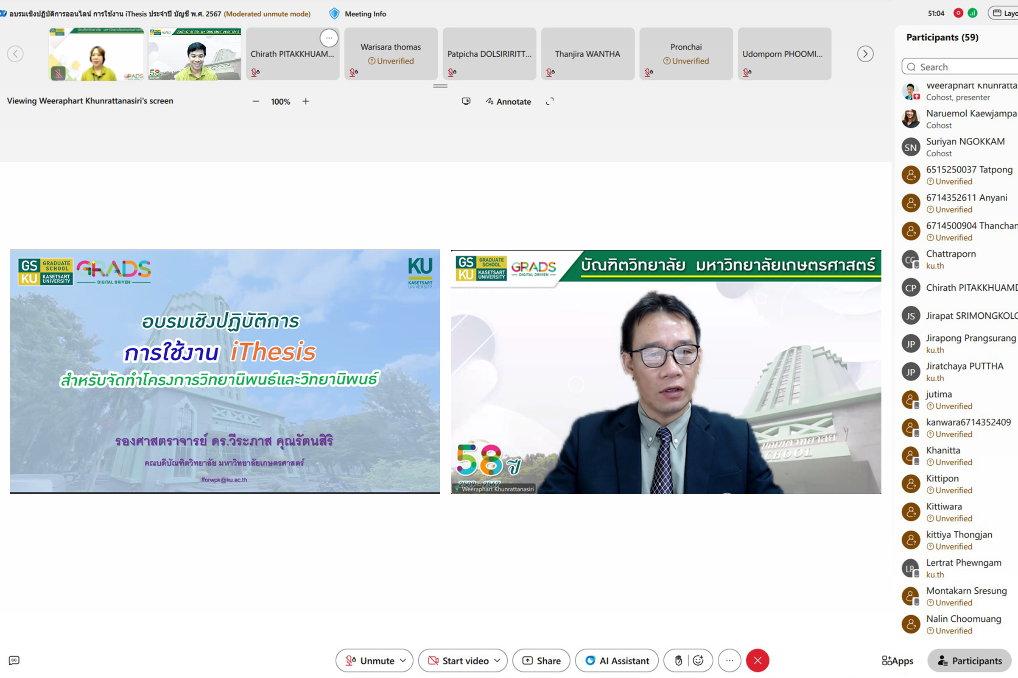The height and width of the screenshot is (678, 1018).
Task: Select Nalin Choomuang participant row
Action: [x=960, y=625]
